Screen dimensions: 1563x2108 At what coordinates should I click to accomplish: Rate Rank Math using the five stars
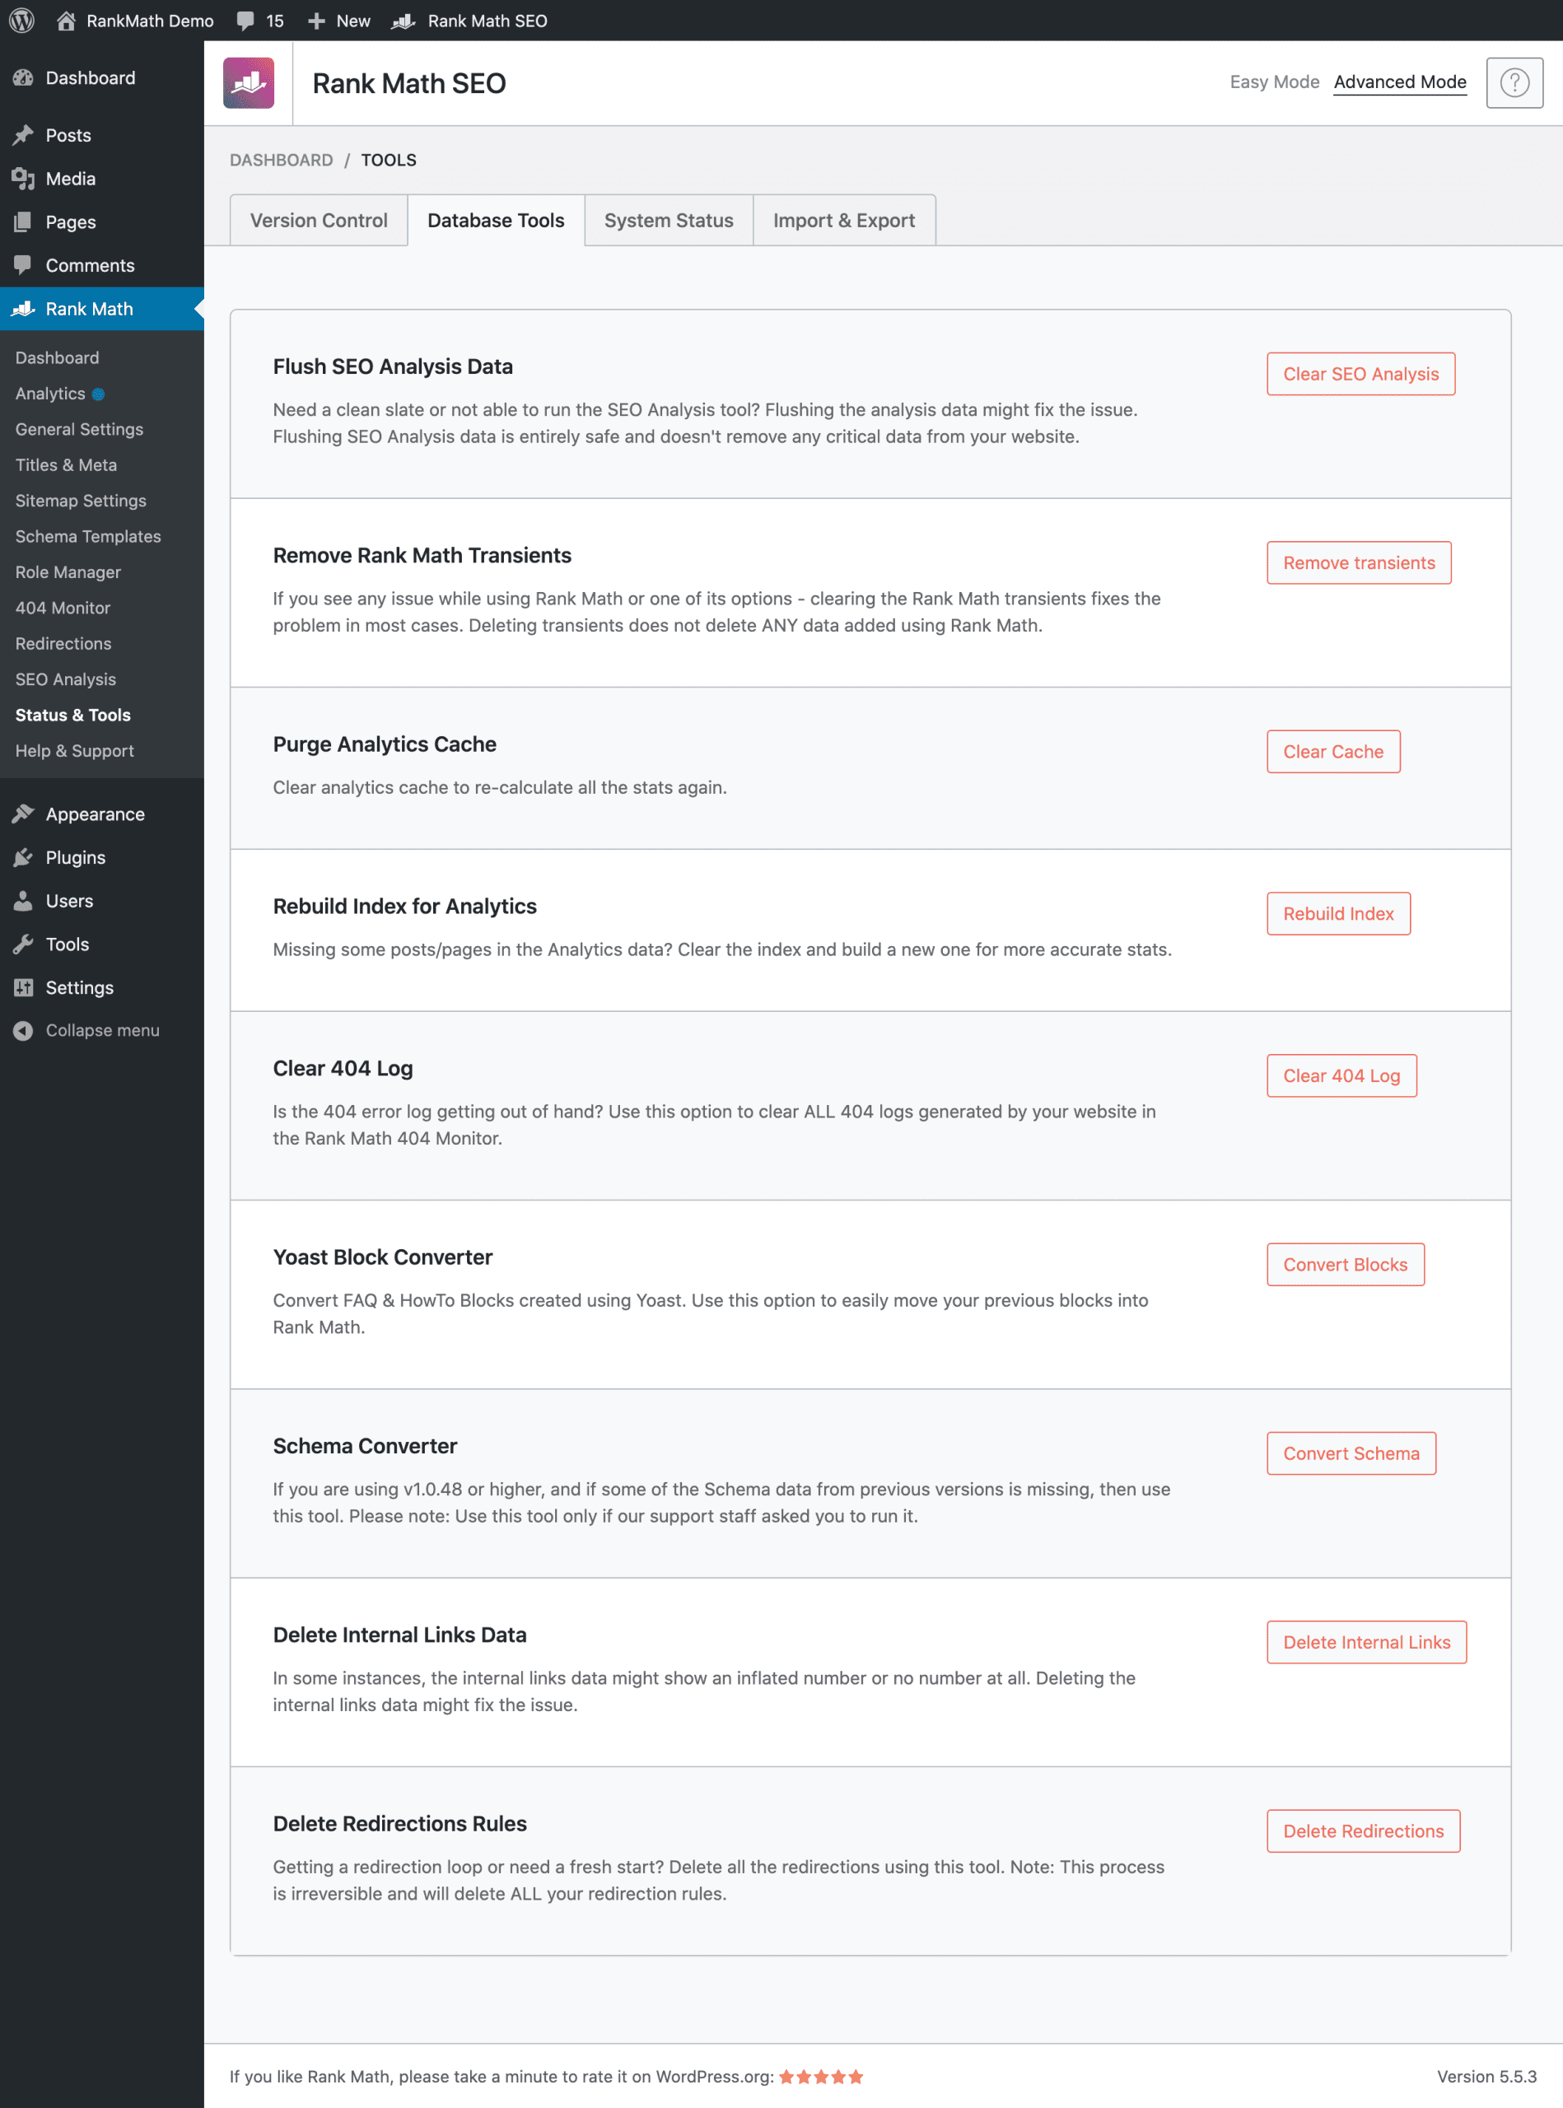(820, 2076)
